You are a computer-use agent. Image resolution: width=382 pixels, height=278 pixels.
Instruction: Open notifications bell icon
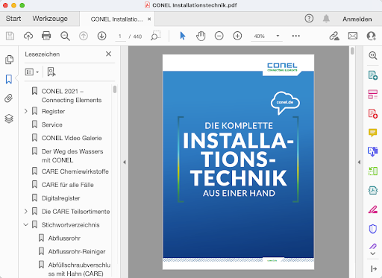click(x=326, y=19)
